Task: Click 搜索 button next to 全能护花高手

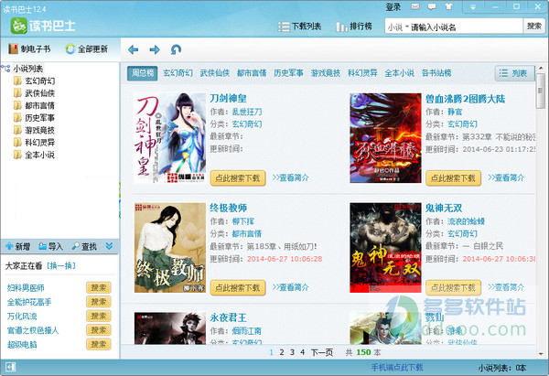Action: 99,302
